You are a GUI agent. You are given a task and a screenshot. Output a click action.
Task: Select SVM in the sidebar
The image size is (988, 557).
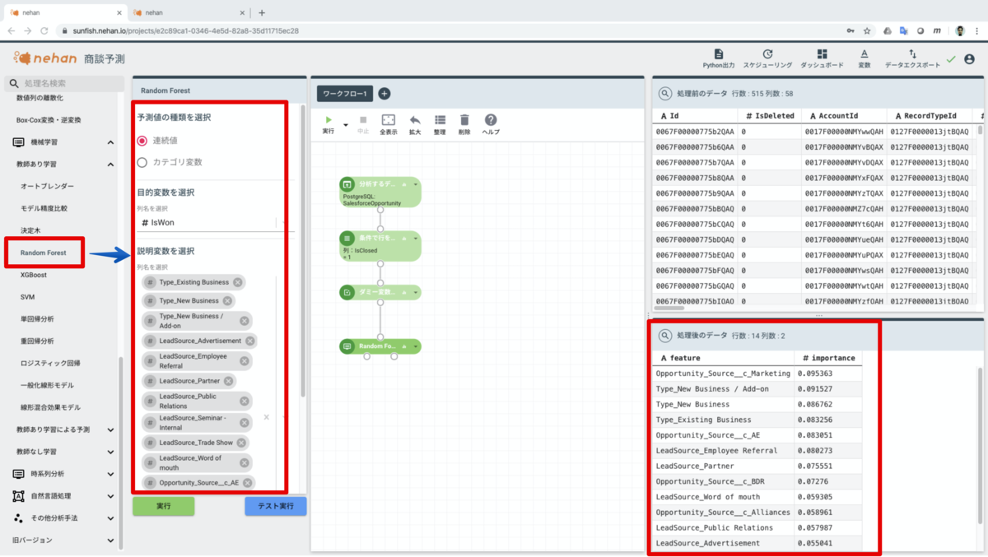(x=27, y=297)
